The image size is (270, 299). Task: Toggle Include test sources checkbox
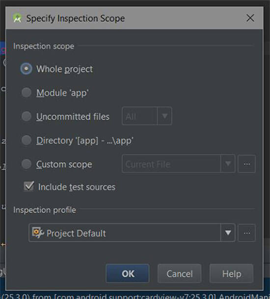coord(29,186)
